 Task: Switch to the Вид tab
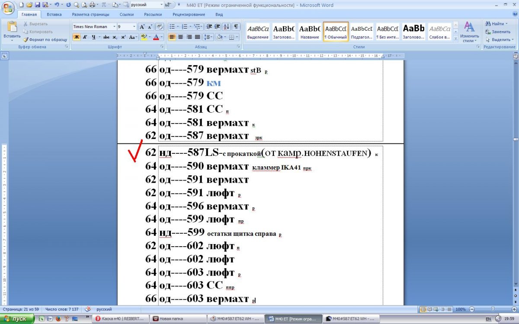click(219, 14)
